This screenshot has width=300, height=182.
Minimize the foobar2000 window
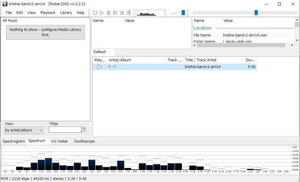[266, 4]
